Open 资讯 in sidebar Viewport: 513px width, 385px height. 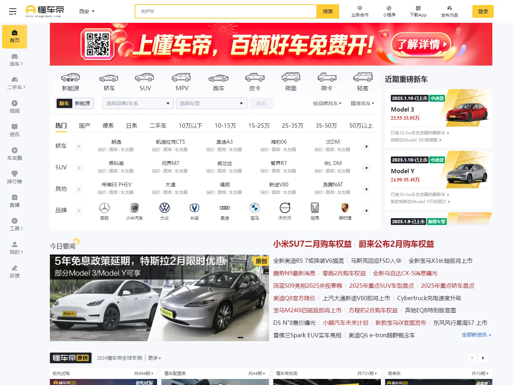(x=15, y=130)
